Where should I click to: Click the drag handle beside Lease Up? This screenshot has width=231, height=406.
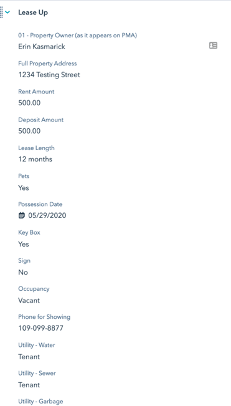pyautogui.click(x=1, y=12)
